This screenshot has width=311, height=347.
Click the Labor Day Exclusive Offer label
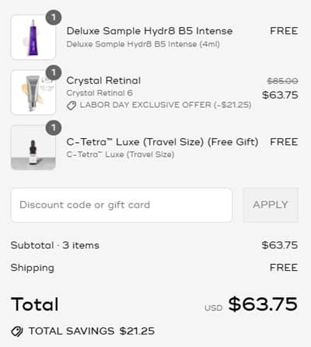pyautogui.click(x=166, y=105)
